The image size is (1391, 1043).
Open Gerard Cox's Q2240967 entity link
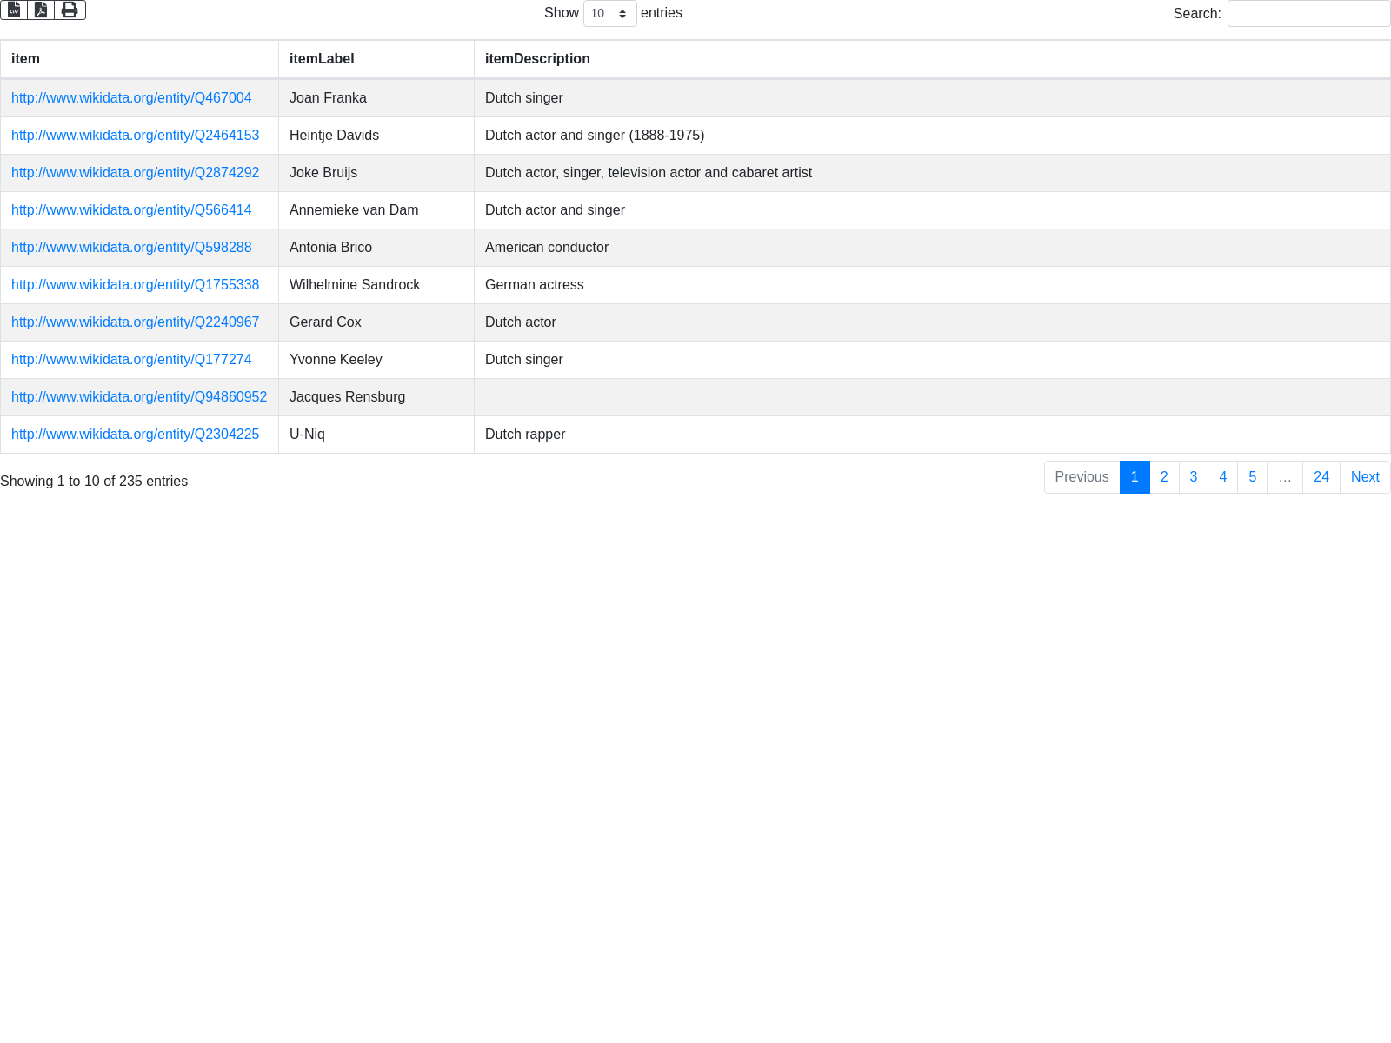point(135,322)
